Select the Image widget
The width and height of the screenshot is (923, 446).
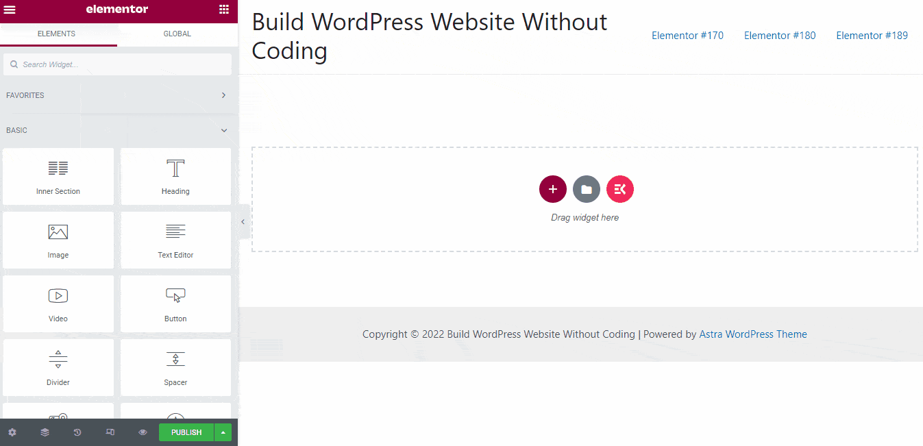coord(58,240)
